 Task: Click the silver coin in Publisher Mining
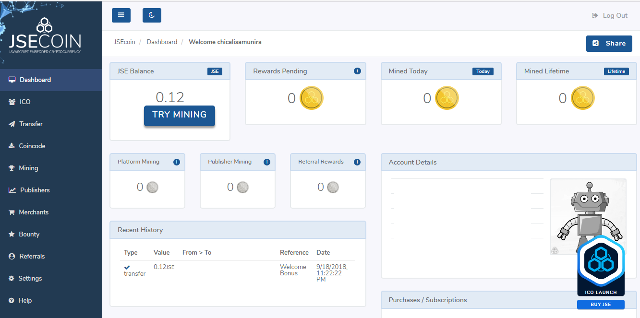point(243,187)
